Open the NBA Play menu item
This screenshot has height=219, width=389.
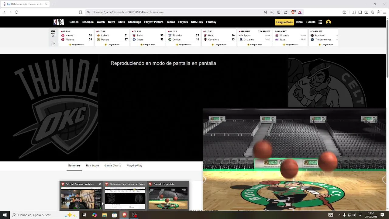197,22
